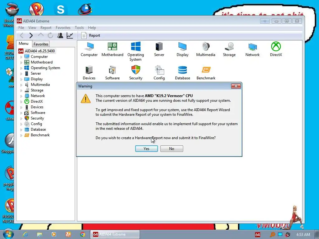This screenshot has width=319, height=239.
Task: Open File Explorer from taskbar
Action: pos(40,234)
